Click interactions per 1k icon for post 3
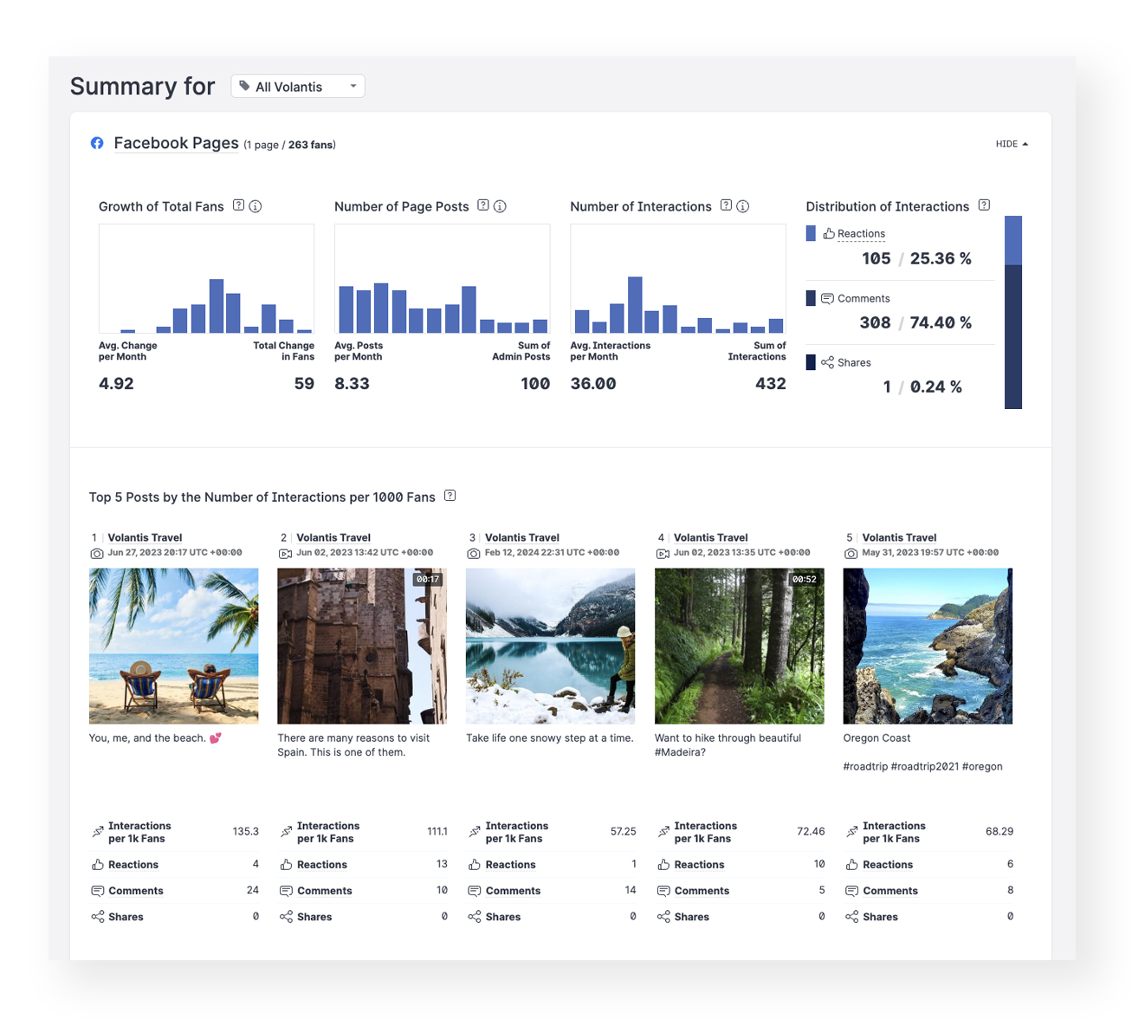1132x1033 pixels. click(x=475, y=832)
